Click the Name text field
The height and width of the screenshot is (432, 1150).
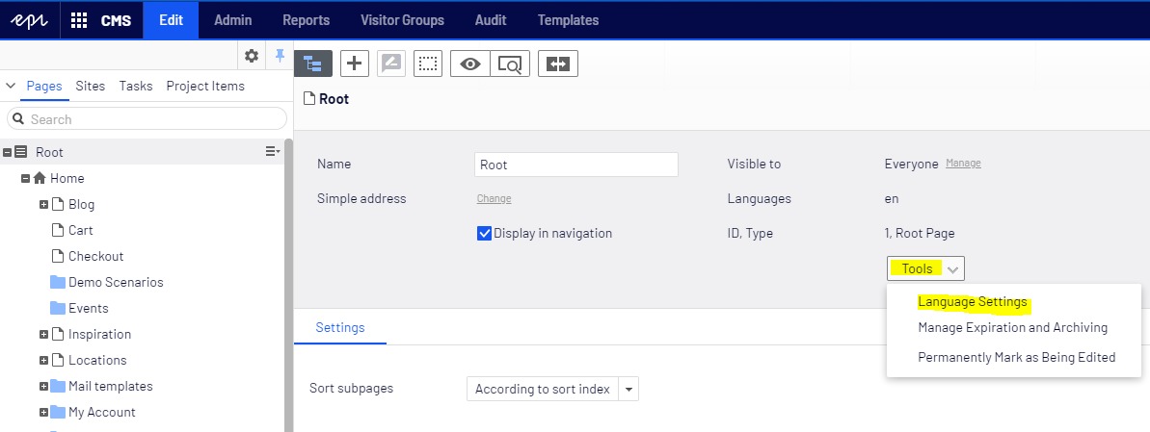pyautogui.click(x=576, y=165)
